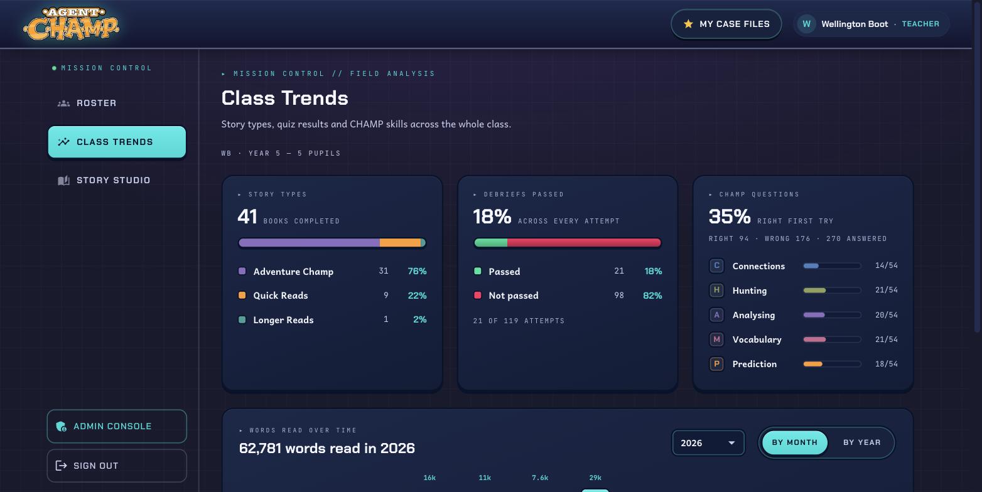Click the Hunting skill progress bar
982x492 pixels.
tap(832, 291)
